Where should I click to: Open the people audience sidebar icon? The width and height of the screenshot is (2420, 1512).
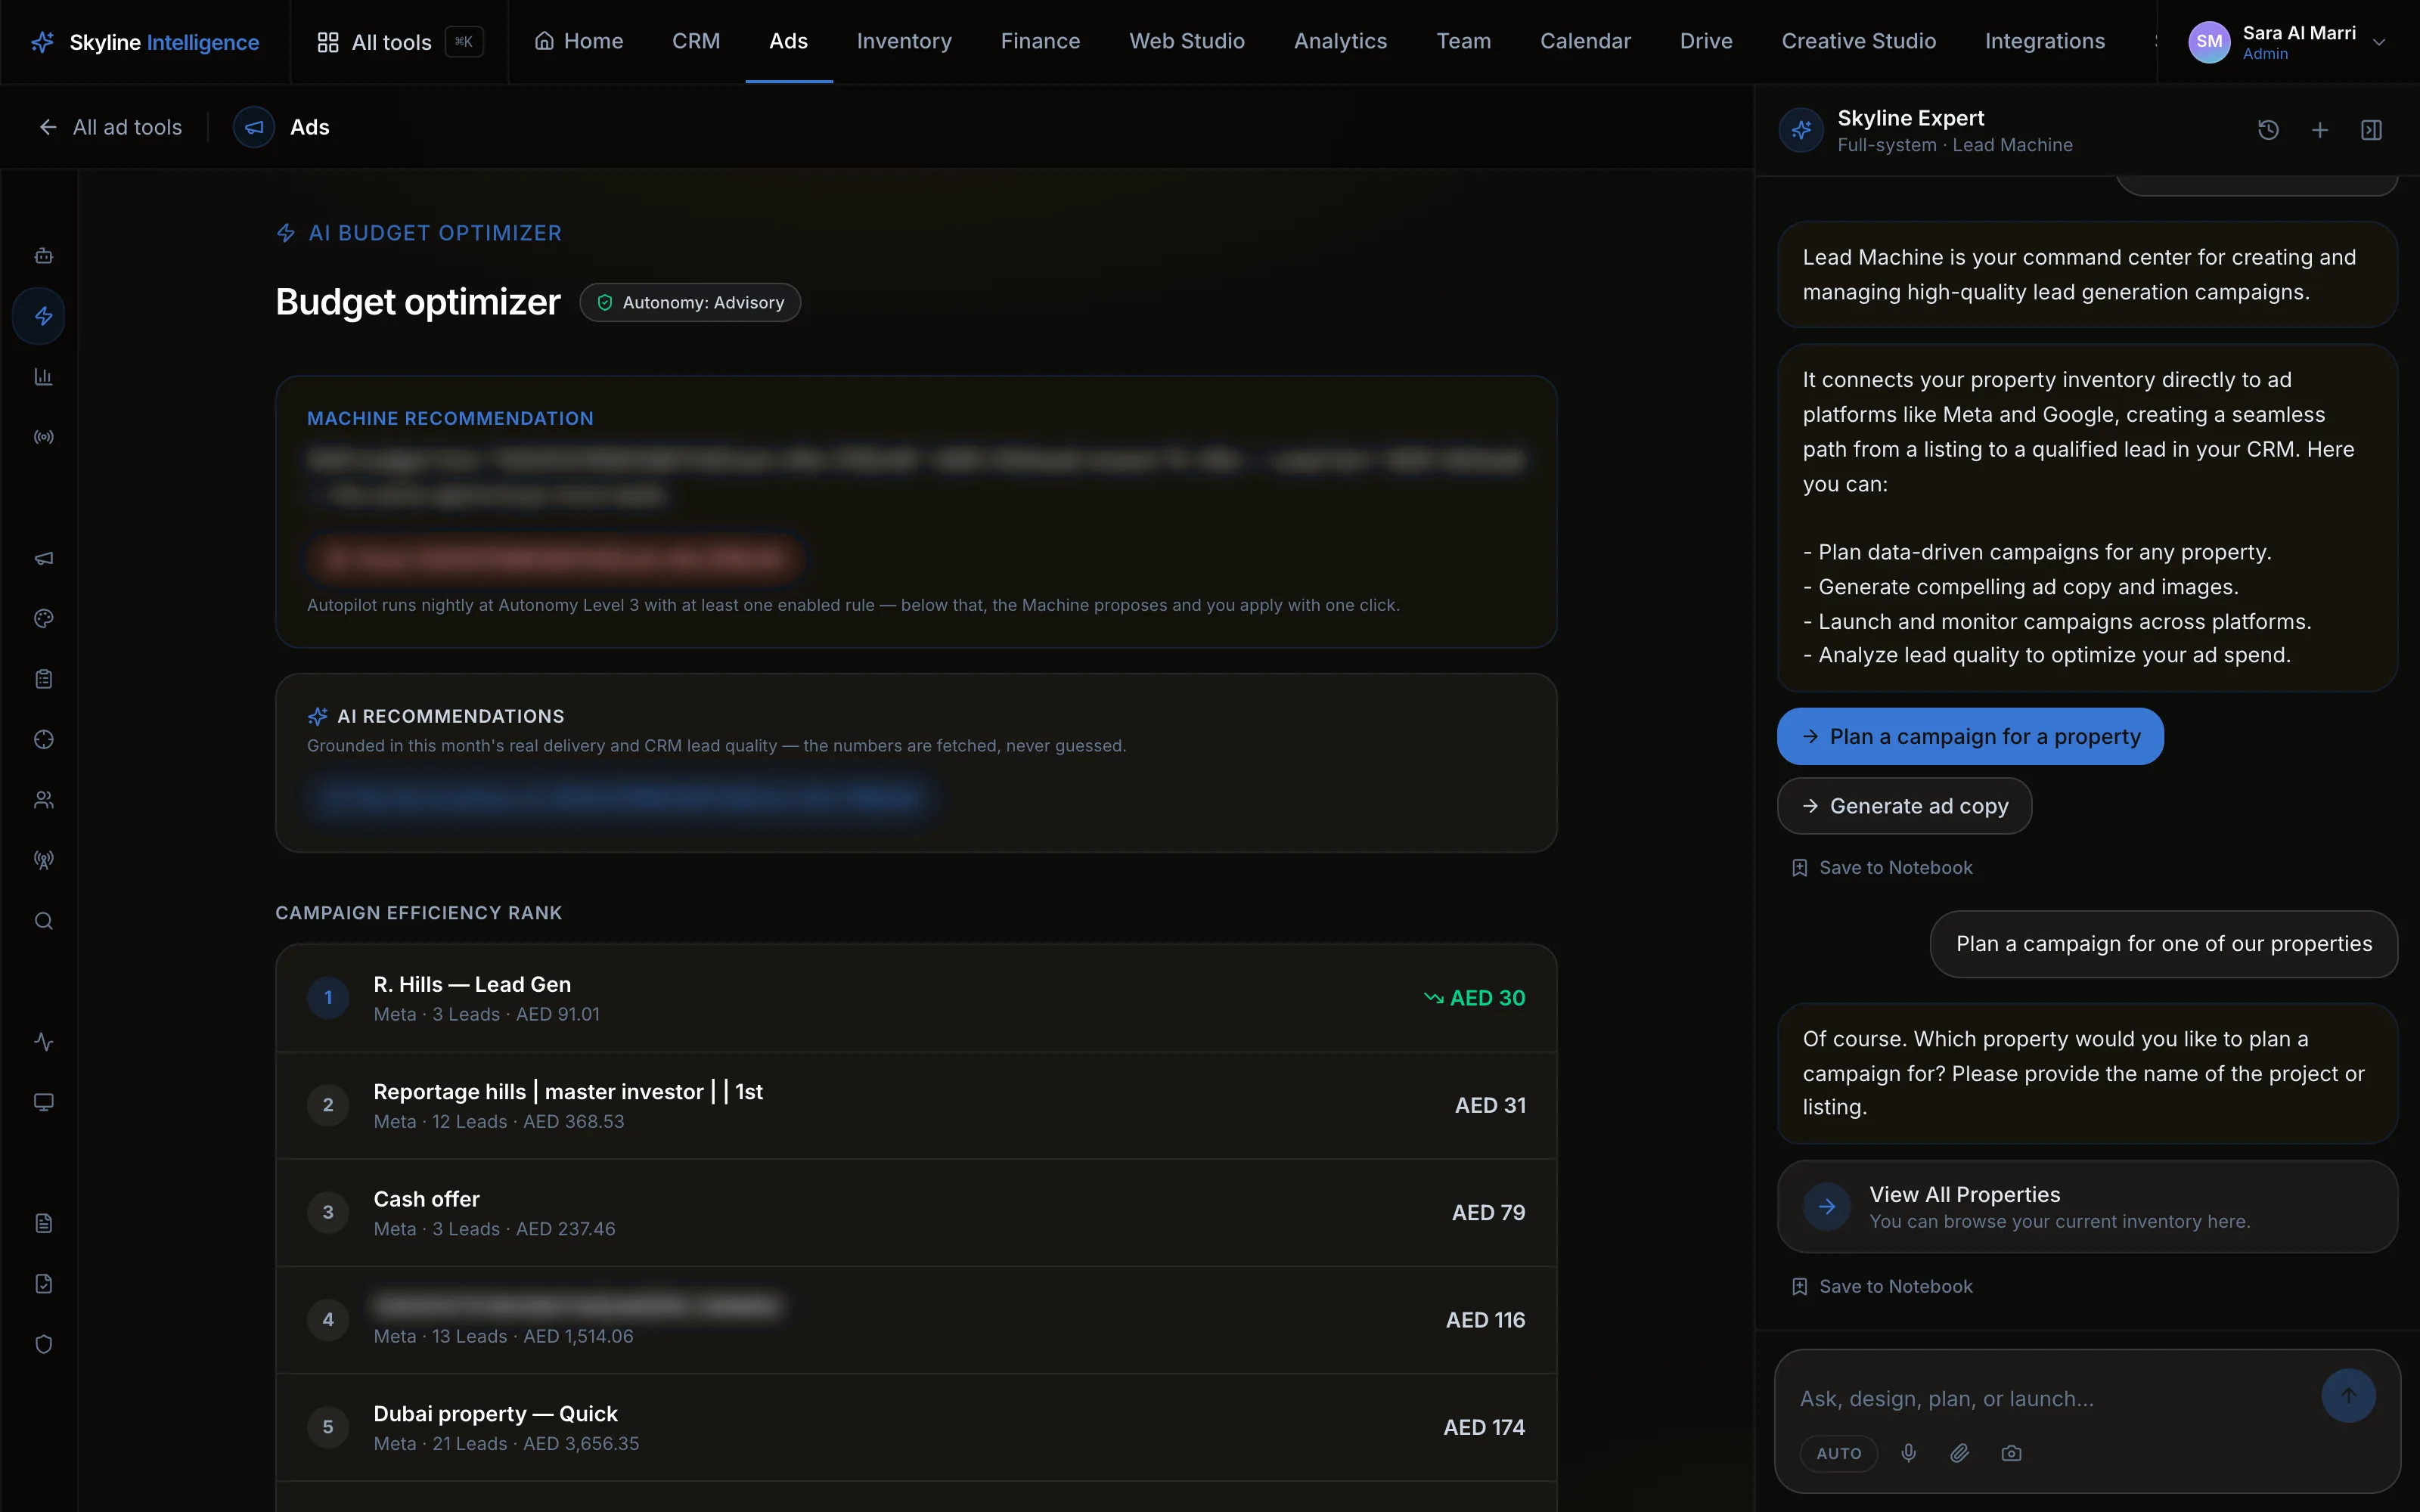pos(43,800)
